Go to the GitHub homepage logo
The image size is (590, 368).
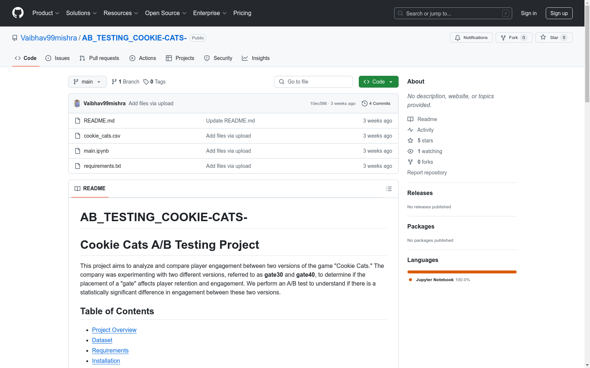point(18,13)
